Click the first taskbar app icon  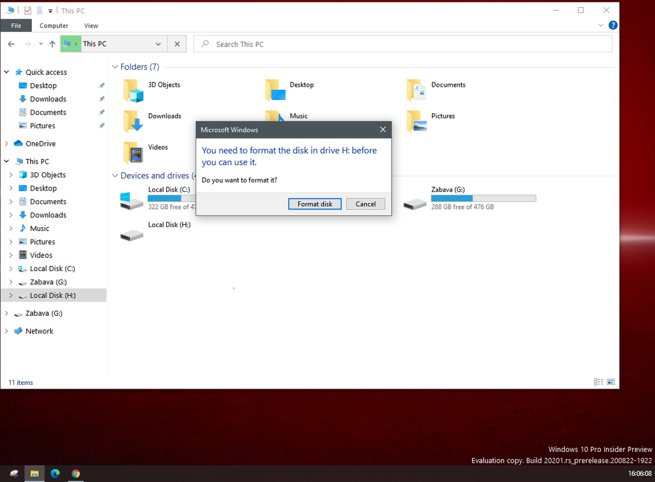click(x=14, y=473)
